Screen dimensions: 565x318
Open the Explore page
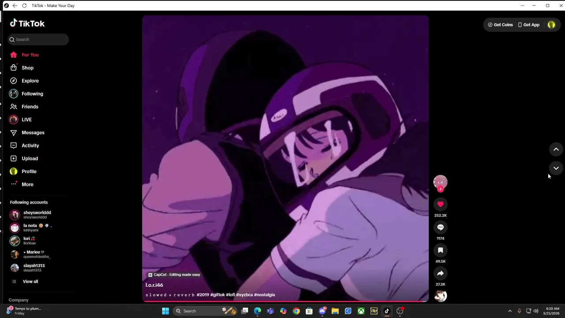pos(30,81)
